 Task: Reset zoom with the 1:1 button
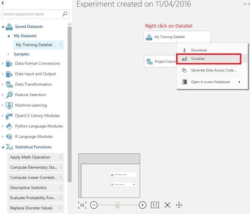(x=155, y=205)
